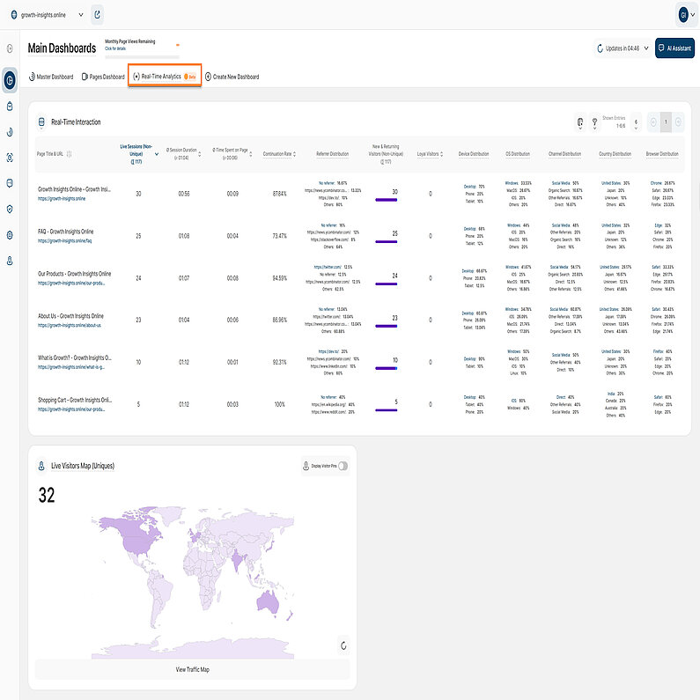
Task: Open the growth-insights.online site dropdown
Action: (81, 15)
